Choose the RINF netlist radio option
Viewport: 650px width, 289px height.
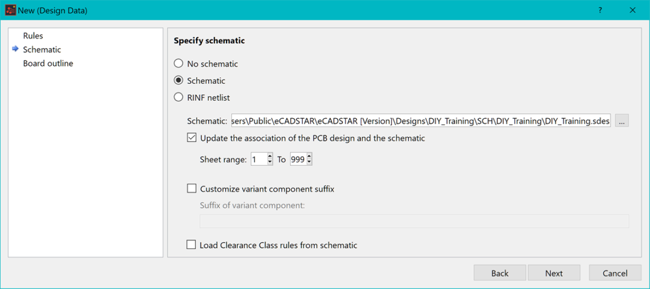pos(178,98)
